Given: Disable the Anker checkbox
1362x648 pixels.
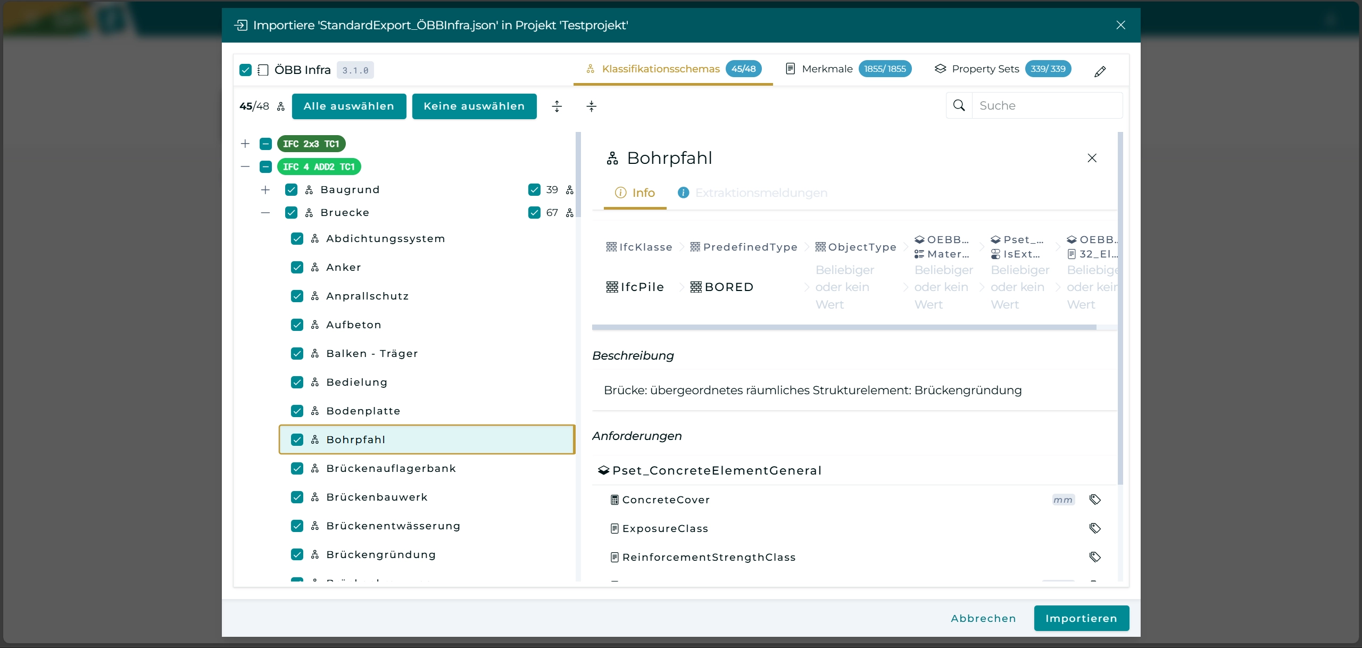Looking at the screenshot, I should tap(297, 268).
